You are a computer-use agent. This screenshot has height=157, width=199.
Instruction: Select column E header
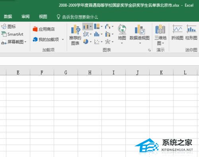coord(18,72)
